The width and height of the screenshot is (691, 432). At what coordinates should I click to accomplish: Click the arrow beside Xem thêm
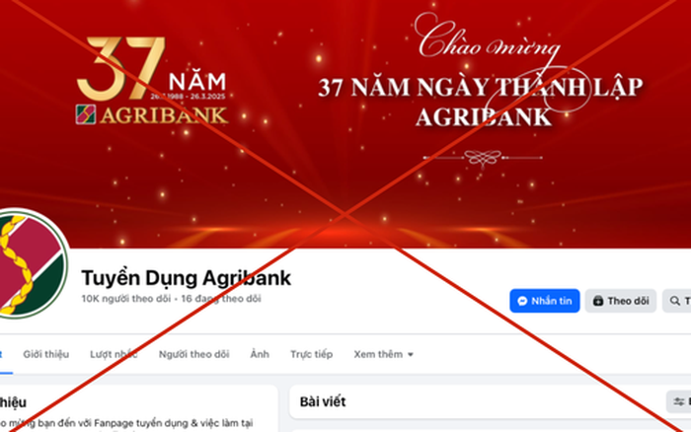click(x=410, y=354)
